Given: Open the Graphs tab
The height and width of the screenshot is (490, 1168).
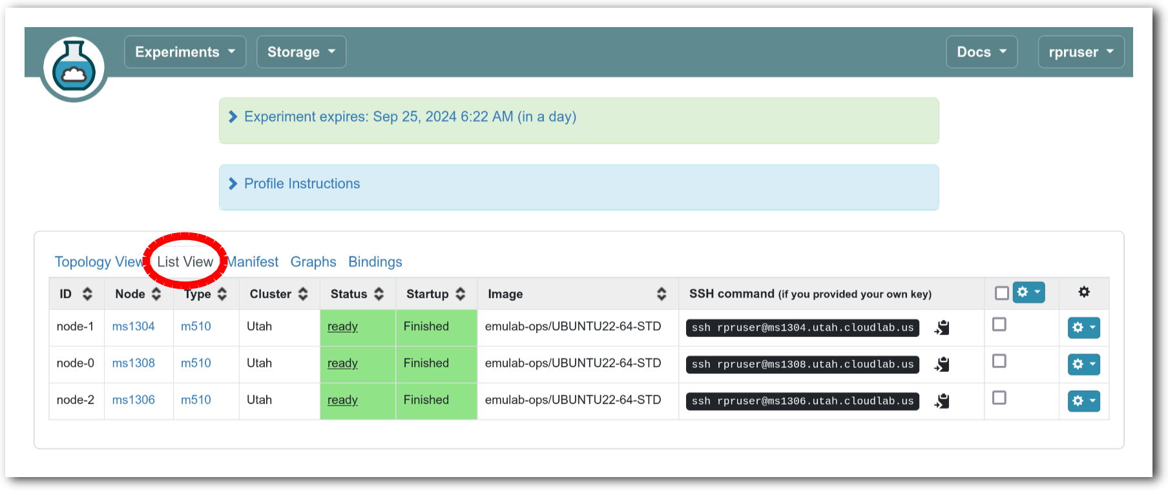Looking at the screenshot, I should tap(313, 262).
